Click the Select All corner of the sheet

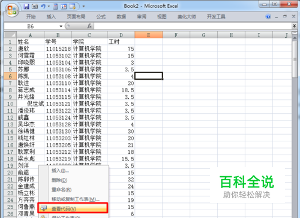click(x=10, y=35)
